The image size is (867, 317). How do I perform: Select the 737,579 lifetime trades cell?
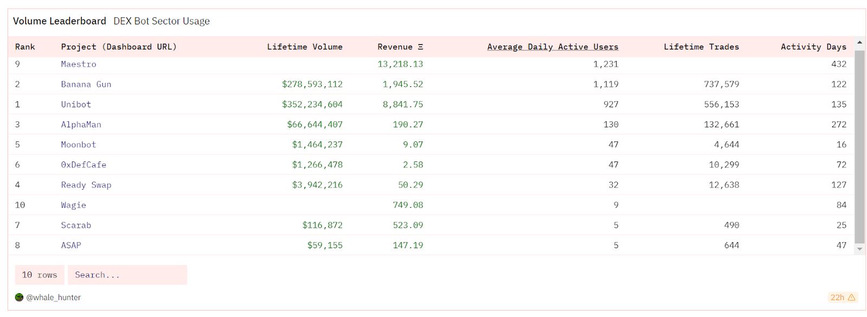coord(721,84)
